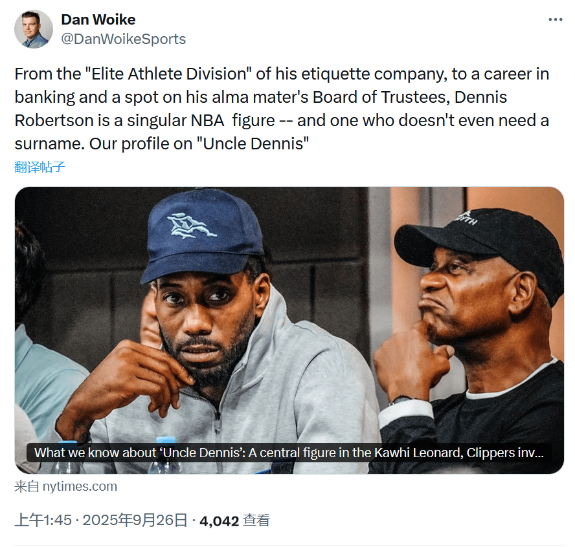Select the man in the blue cap
575x547 pixels.
click(x=207, y=304)
